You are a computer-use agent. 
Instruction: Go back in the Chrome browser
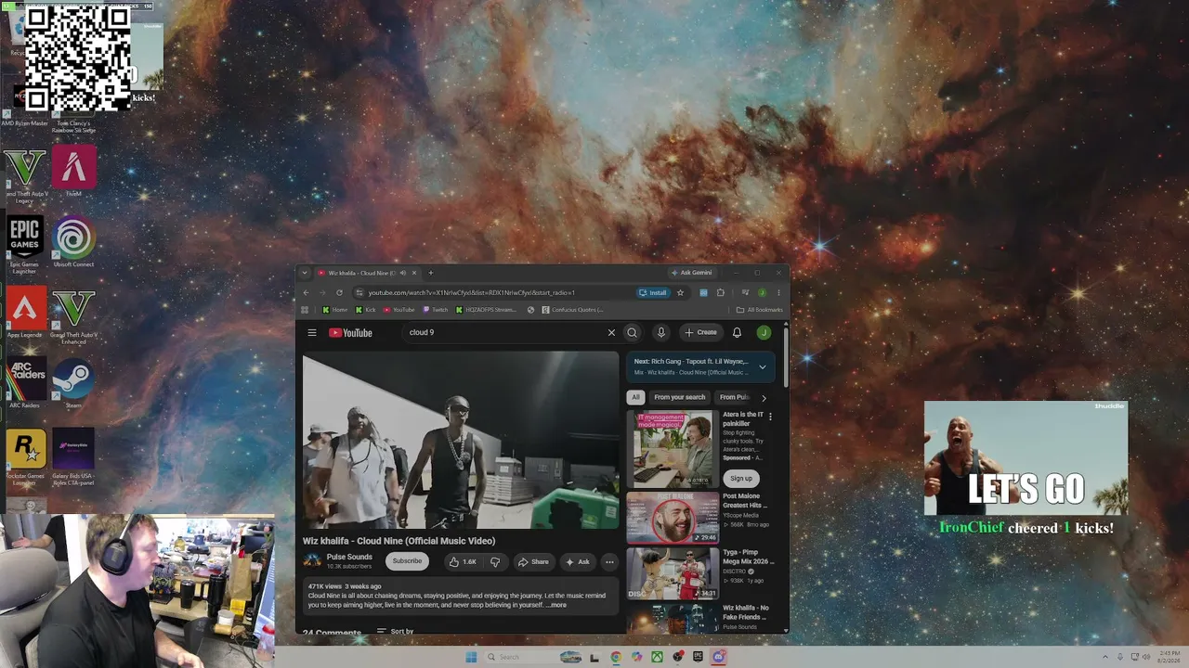[306, 293]
